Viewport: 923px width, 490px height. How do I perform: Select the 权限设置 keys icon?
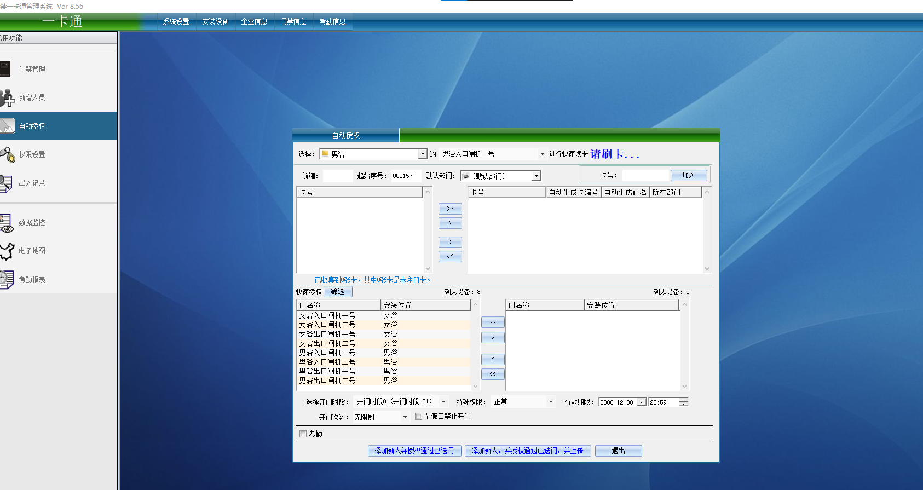click(7, 154)
